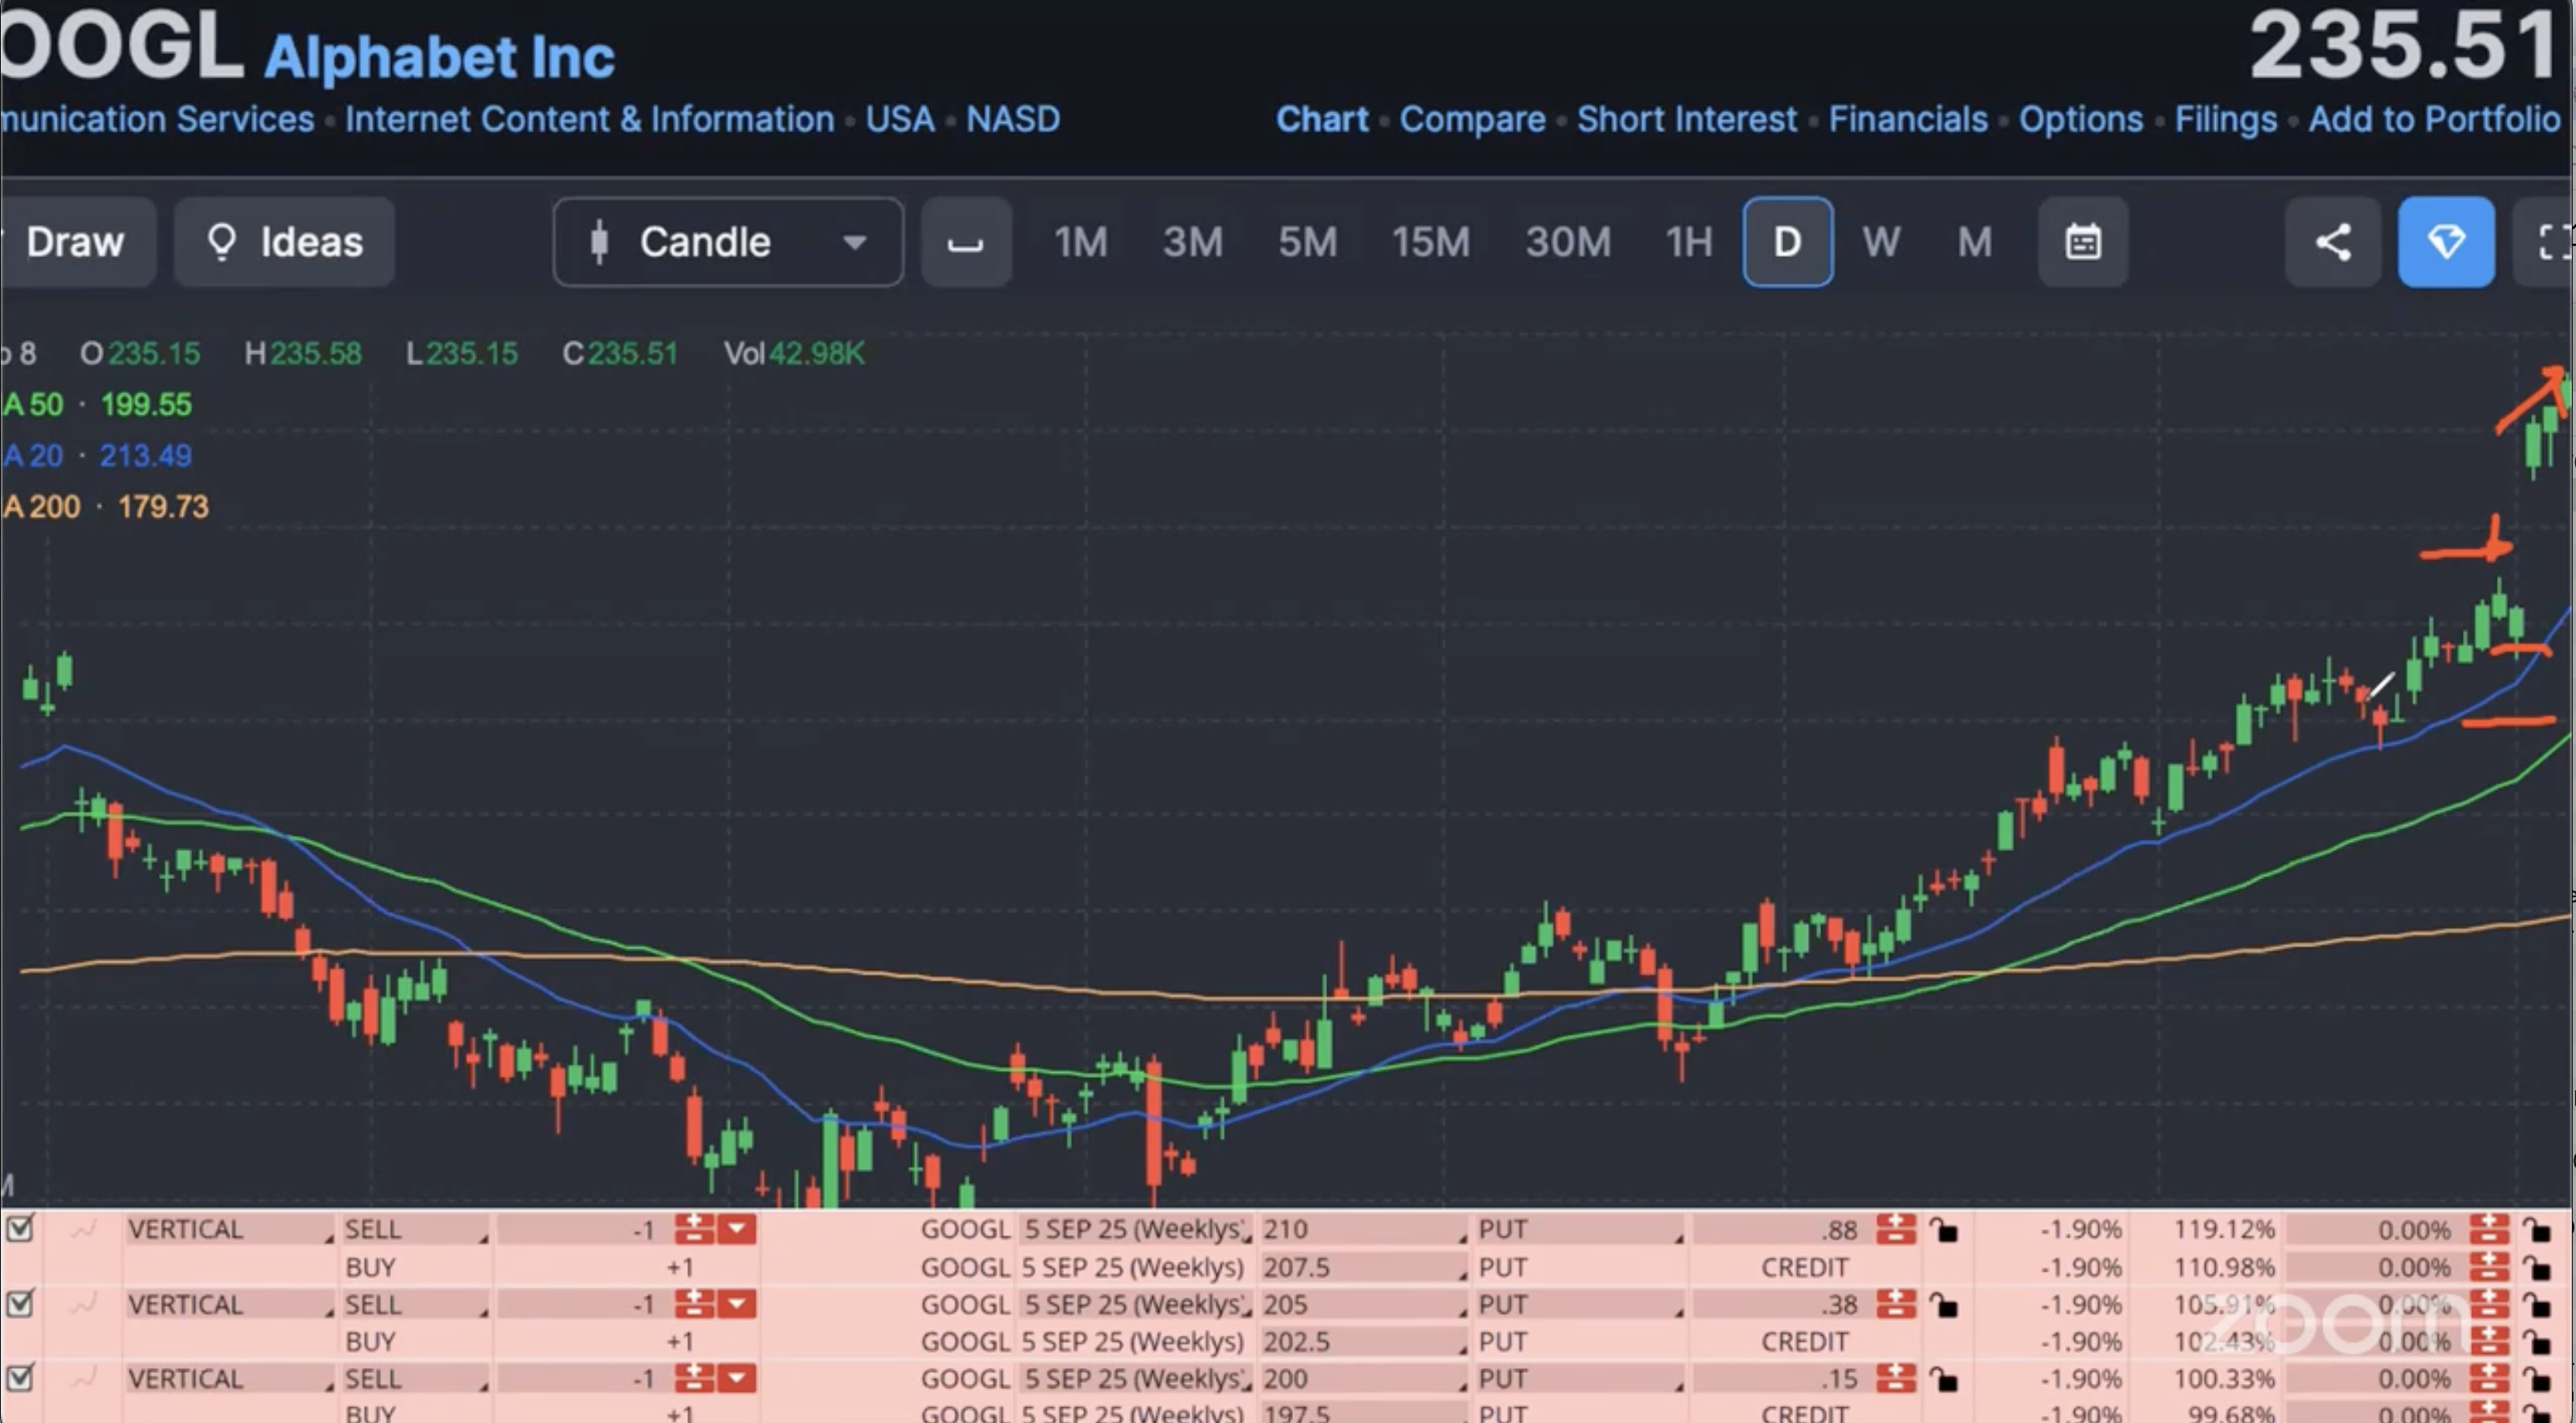Click the blue diamond premium icon
The width and height of the screenshot is (2576, 1423).
coord(2446,242)
